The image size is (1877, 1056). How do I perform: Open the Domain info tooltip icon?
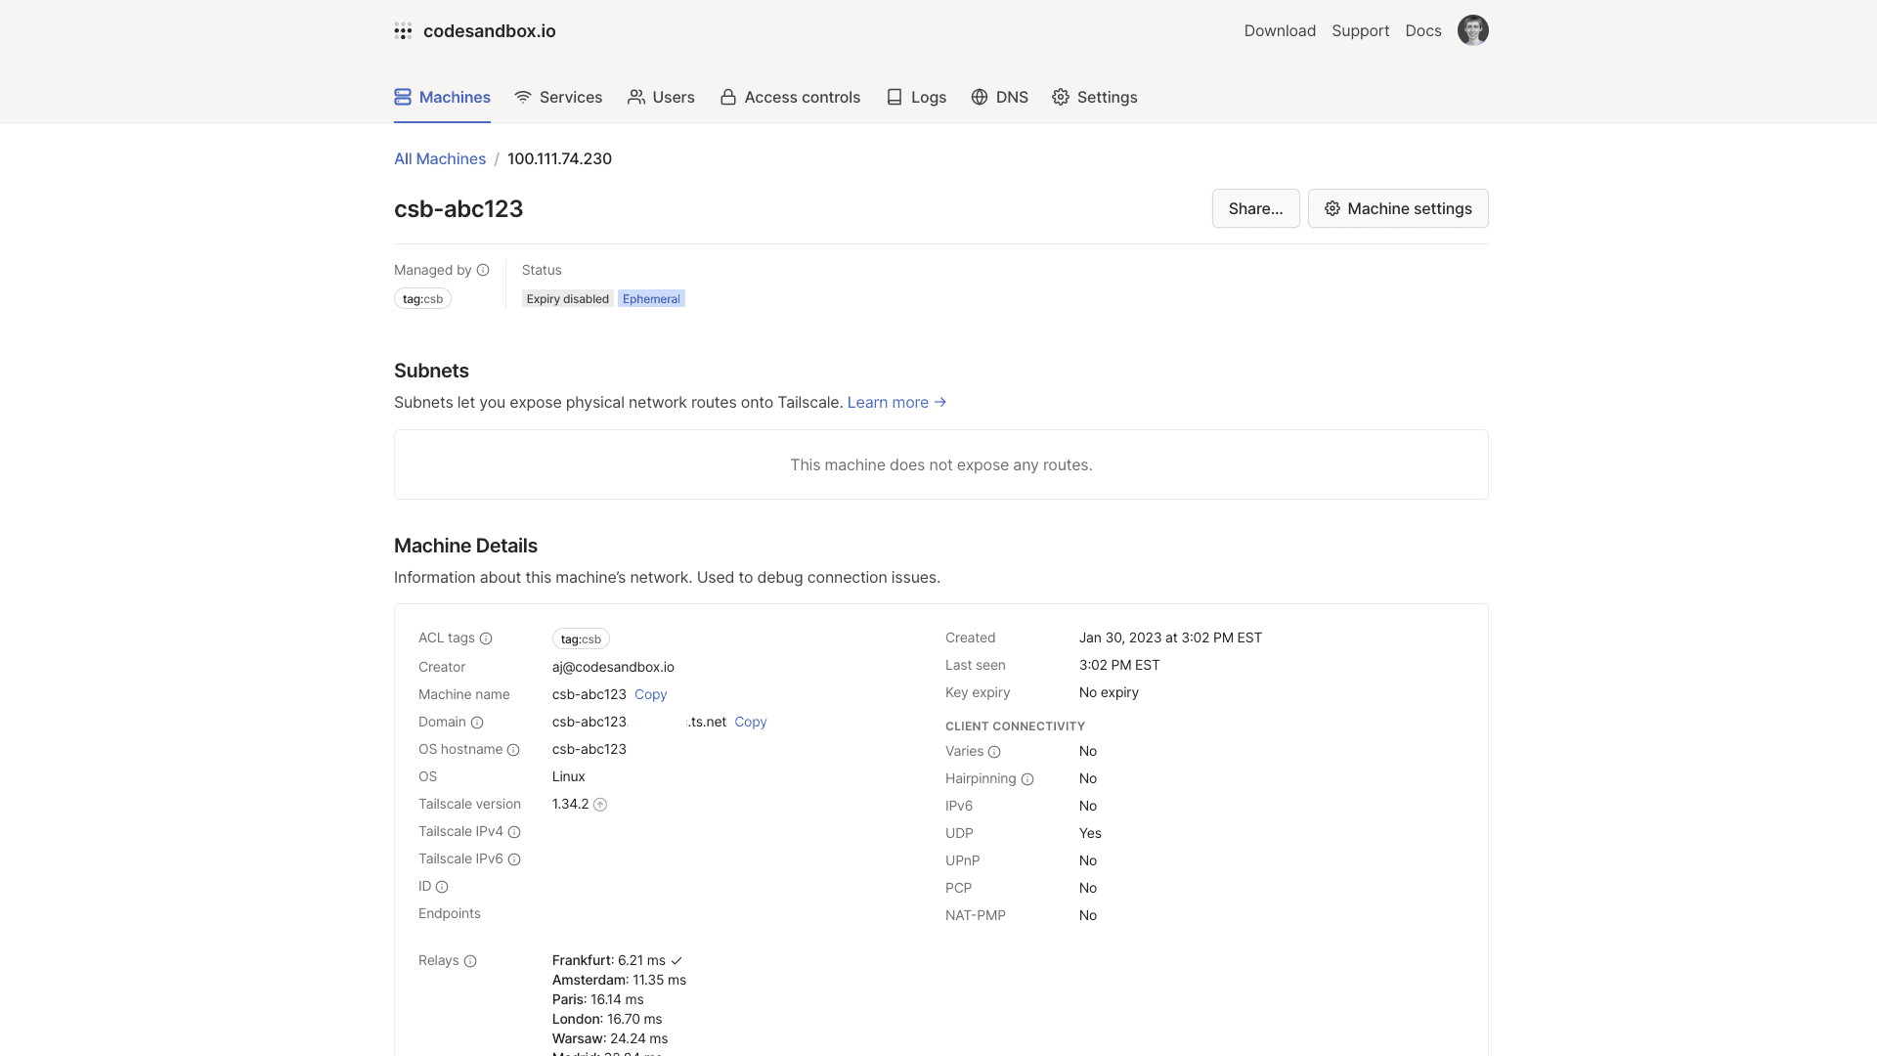[x=478, y=723]
